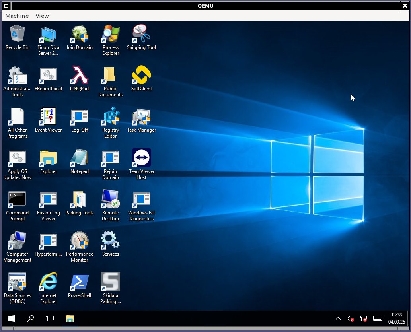This screenshot has width=411, height=332.
Task: Select the Hyperterminal shortcut
Action: pyautogui.click(x=48, y=244)
